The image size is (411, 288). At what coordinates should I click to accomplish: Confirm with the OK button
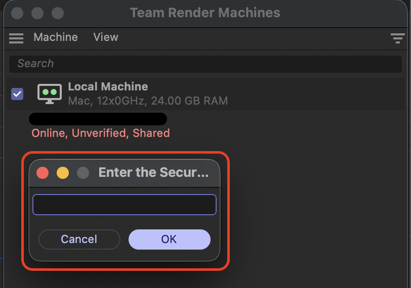[x=169, y=239]
